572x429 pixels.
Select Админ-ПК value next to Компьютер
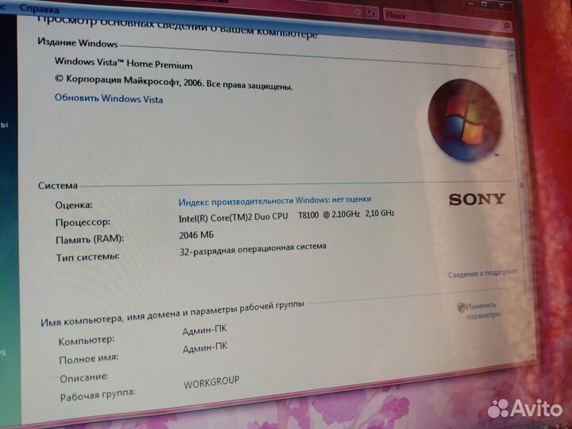205,330
